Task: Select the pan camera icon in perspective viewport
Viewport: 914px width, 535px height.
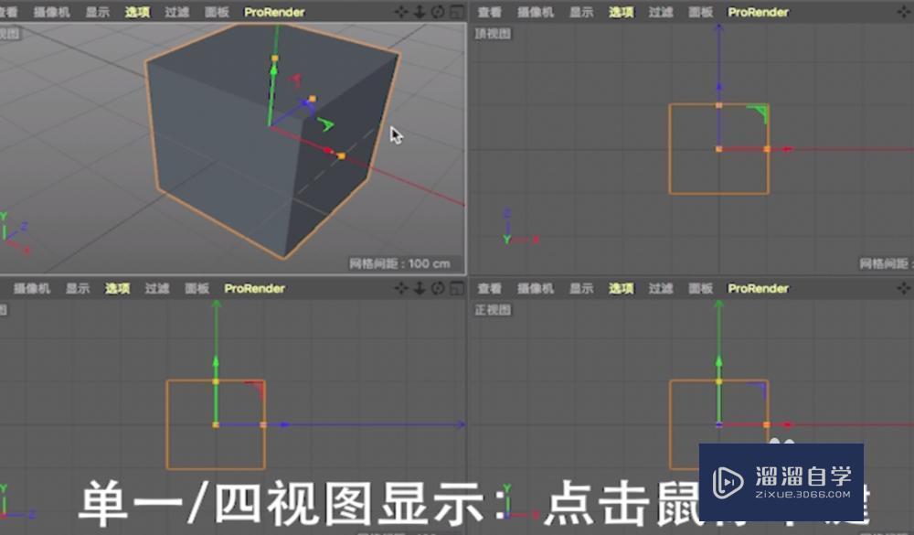Action: point(400,12)
